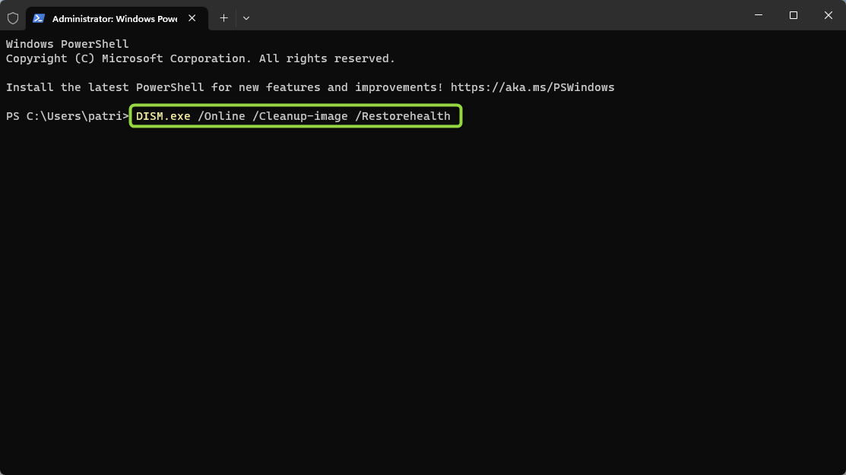Expand the new tab profile dropdown chevron
Image resolution: width=846 pixels, height=475 pixels.
pyautogui.click(x=246, y=18)
